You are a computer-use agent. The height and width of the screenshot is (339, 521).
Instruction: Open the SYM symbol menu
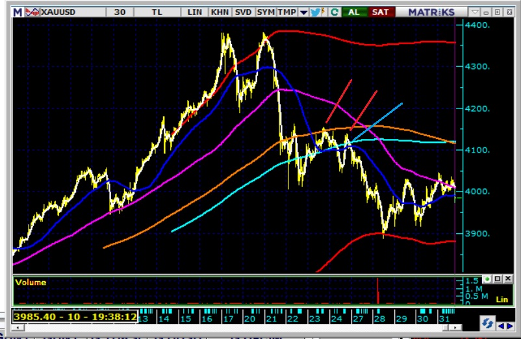click(266, 12)
